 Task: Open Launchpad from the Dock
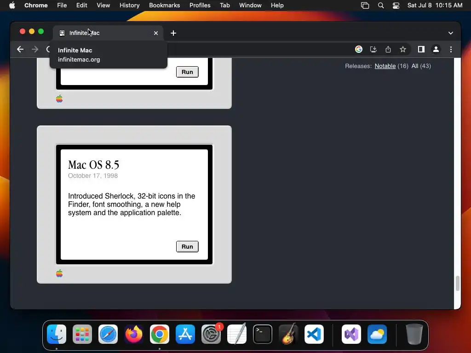tap(82, 334)
